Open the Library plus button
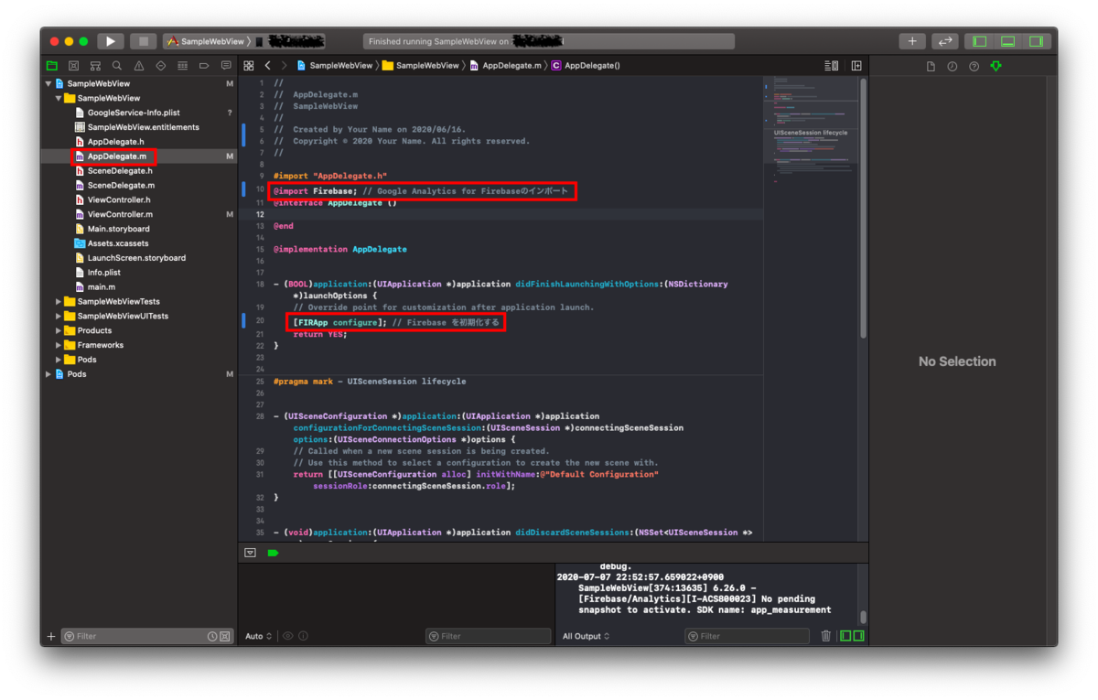Screen dimensions: 1098x700 click(x=912, y=41)
